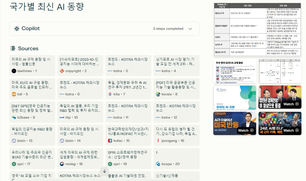306x181 pixels.
Task: Open the 우리나라 및 주요국 인공지능 spri card
Action: click(x=32, y=158)
